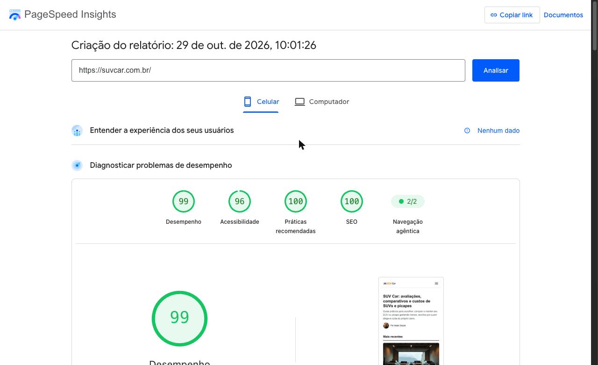Click the PageSpeed Insights title text
The image size is (598, 365).
[70, 14]
